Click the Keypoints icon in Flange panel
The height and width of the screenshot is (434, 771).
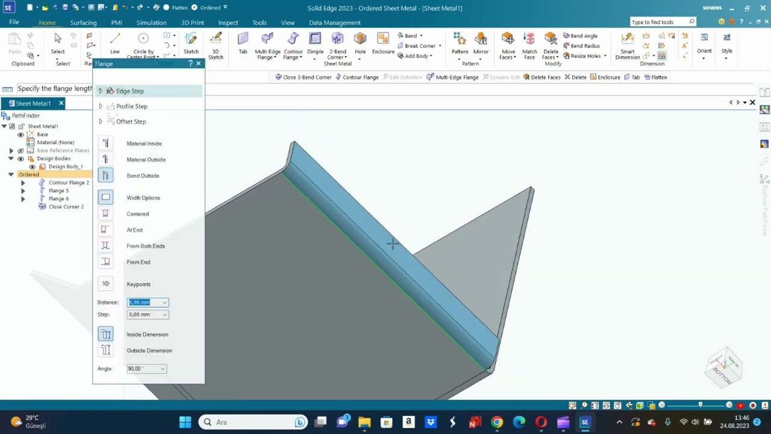tap(105, 284)
